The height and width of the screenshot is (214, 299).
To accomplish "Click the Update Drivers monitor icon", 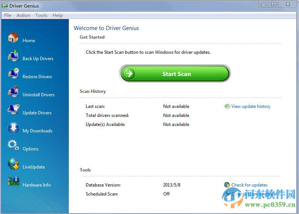I will tap(13, 109).
